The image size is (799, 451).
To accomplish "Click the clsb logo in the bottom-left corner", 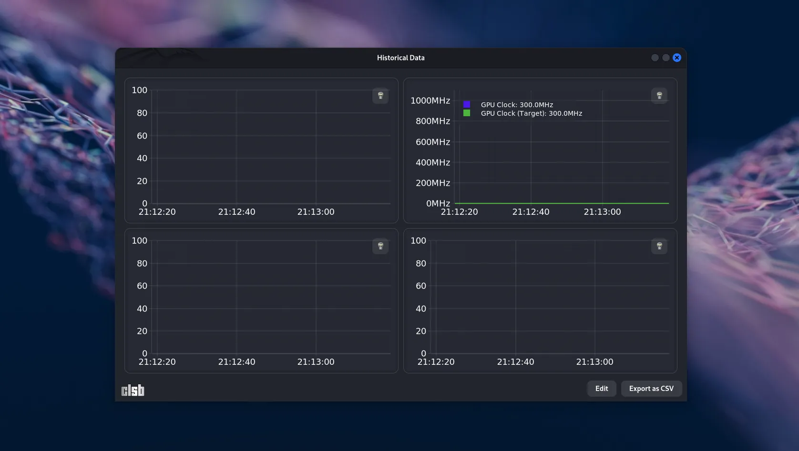I will (x=133, y=391).
